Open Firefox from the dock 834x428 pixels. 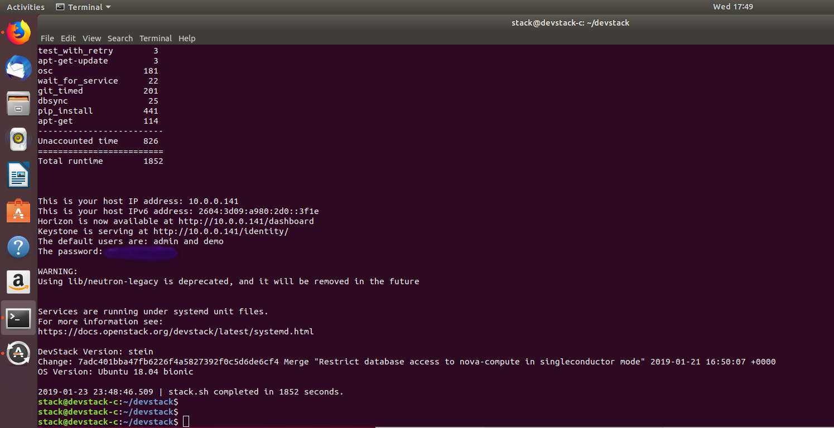[18, 33]
